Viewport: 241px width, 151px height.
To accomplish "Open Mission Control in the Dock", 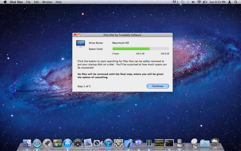I will pyautogui.click(x=57, y=143).
